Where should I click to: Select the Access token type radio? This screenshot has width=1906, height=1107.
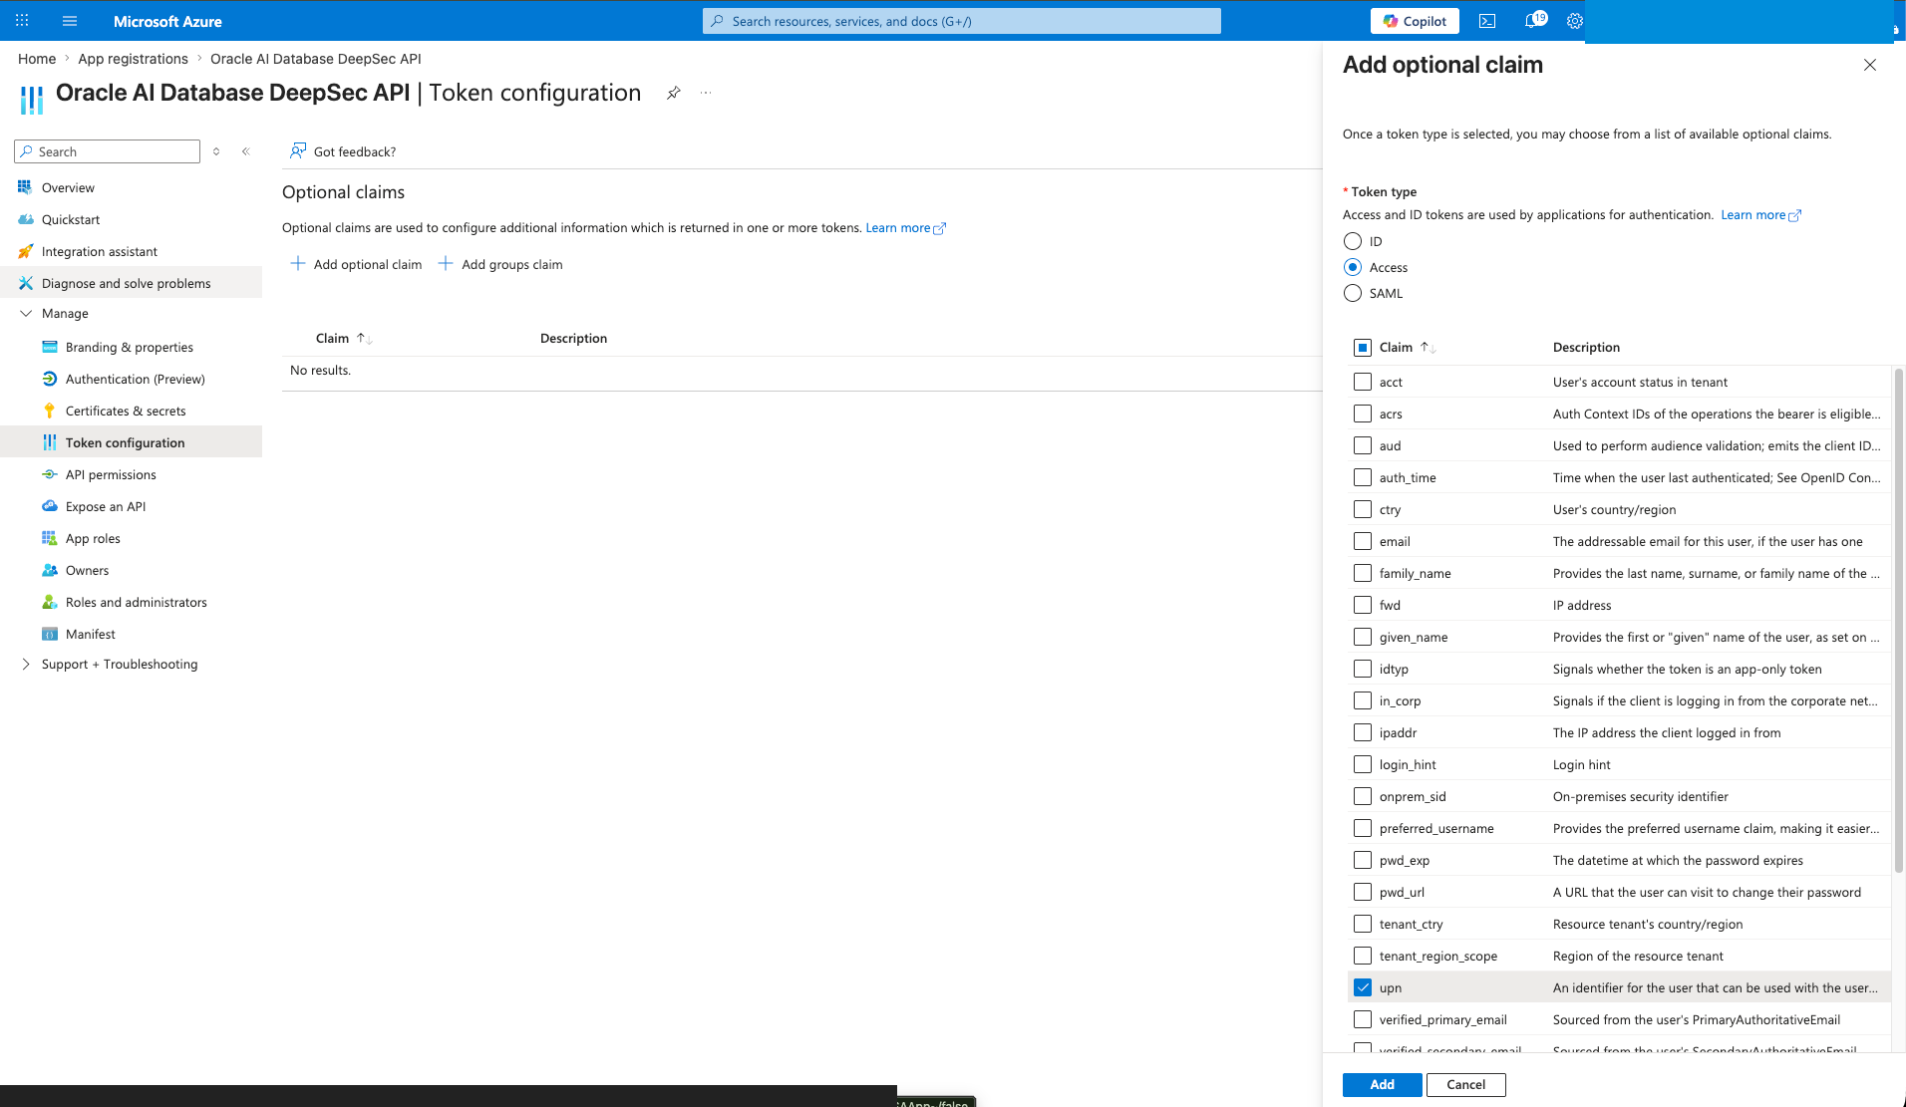(x=1353, y=267)
